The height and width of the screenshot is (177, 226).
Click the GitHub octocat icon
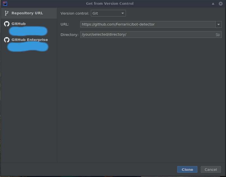[7, 24]
